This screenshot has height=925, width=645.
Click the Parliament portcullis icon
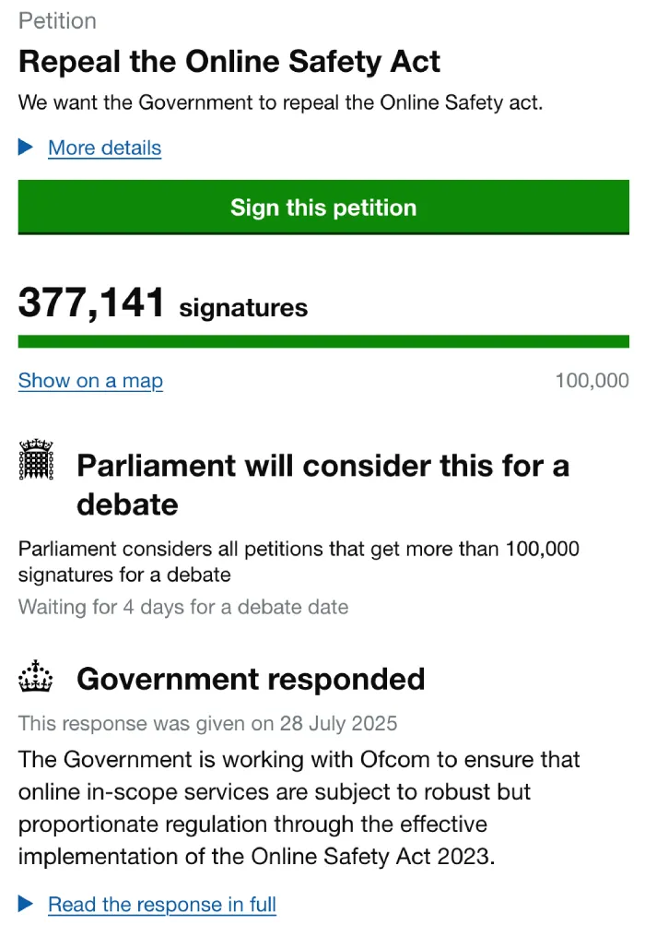(x=37, y=460)
